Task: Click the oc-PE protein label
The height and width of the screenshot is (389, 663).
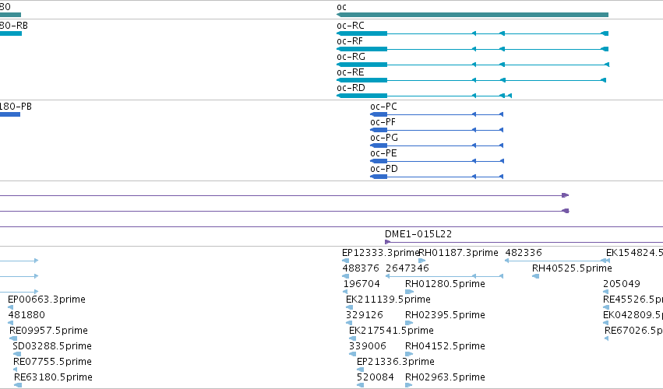Action: (383, 153)
